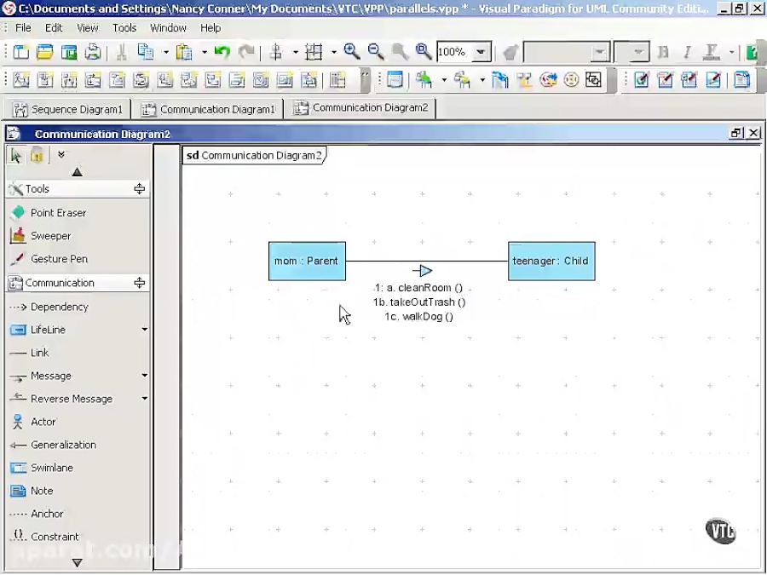
Task: Open the Edit menu
Action: [54, 28]
